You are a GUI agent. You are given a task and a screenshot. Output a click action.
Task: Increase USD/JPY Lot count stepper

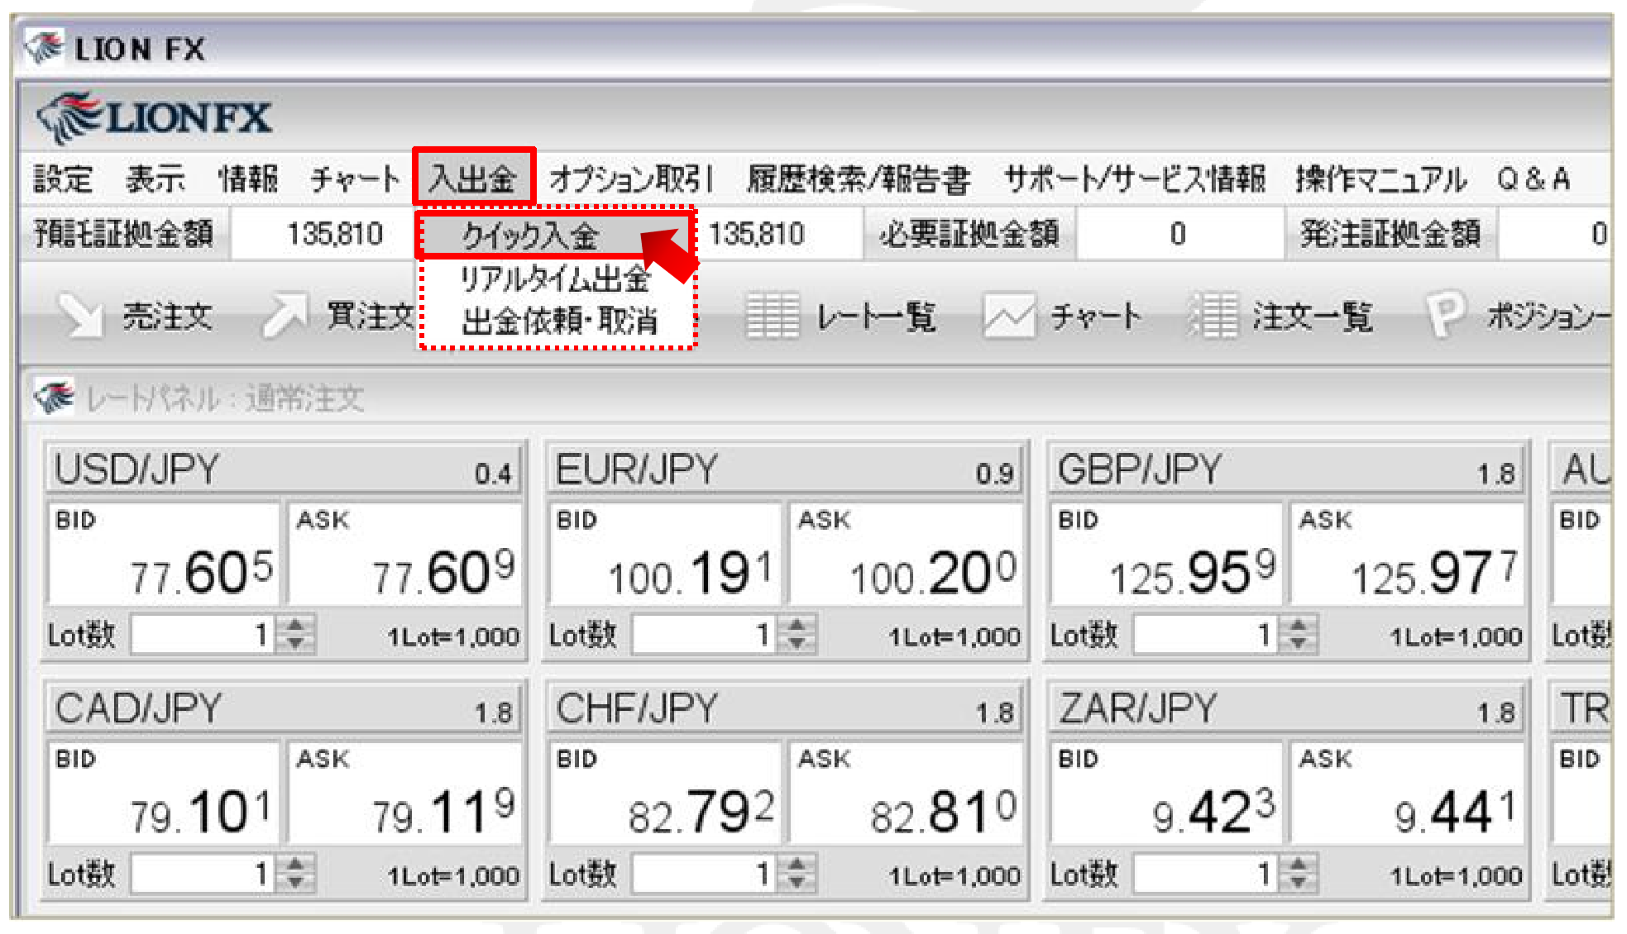[x=295, y=627]
